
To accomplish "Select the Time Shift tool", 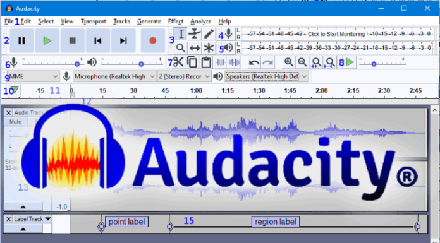I will click(195, 48).
